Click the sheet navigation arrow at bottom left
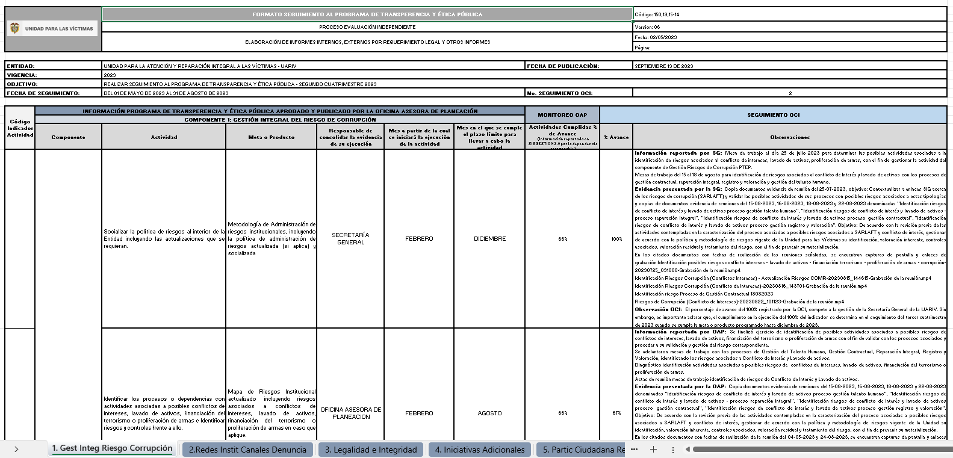 click(16, 449)
